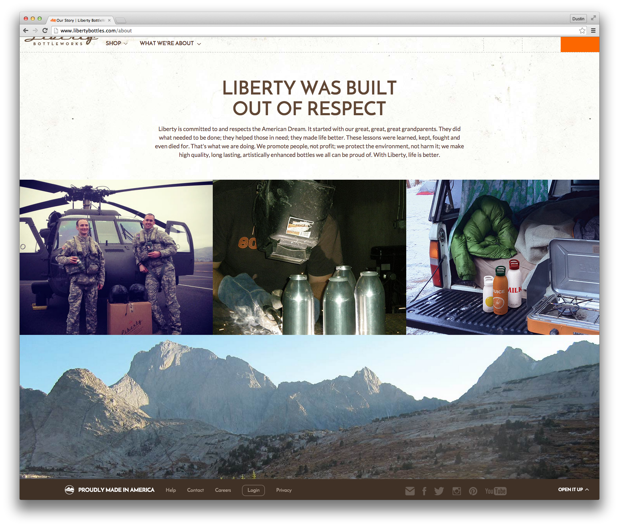Open the welder with aluminum bottles photo

coord(309,257)
